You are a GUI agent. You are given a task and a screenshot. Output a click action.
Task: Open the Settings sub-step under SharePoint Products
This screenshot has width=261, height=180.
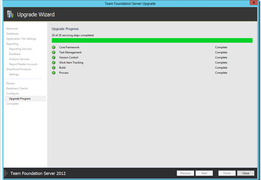[x=14, y=74]
